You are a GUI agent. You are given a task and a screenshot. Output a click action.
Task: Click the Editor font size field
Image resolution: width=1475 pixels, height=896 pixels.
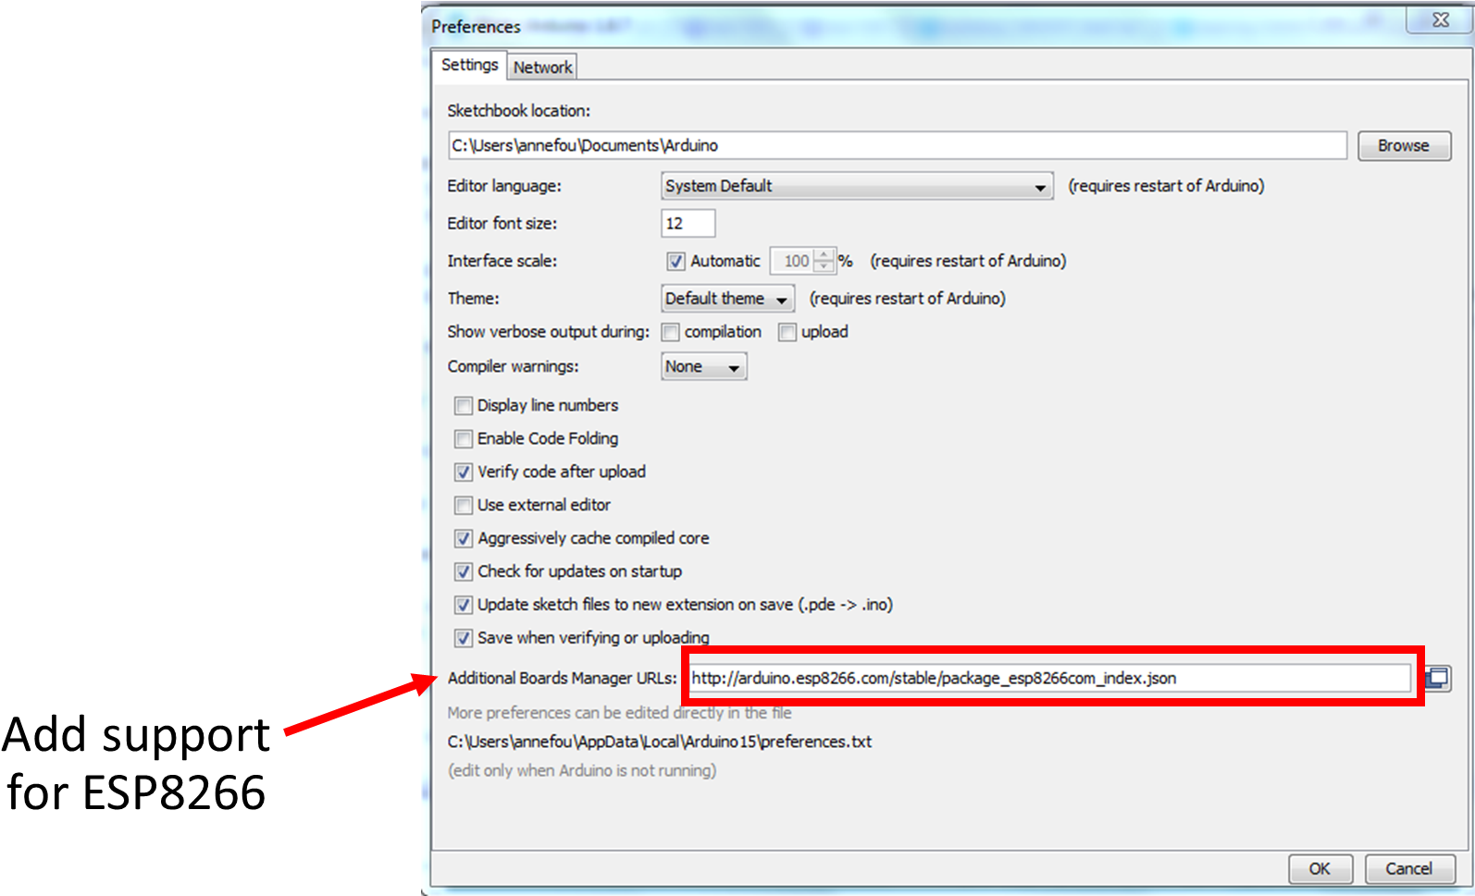point(688,224)
